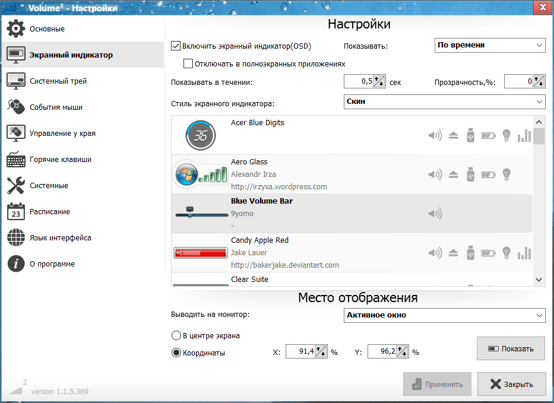554x403 pixels.
Task: Click the calendar icon for Расписание
Action: pyautogui.click(x=15, y=212)
